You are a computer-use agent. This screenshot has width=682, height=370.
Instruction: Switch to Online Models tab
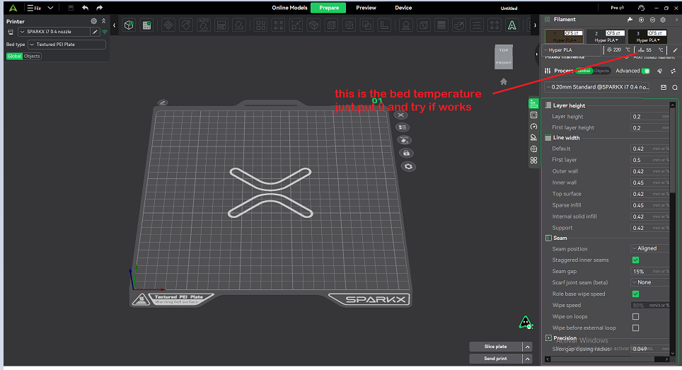[x=289, y=8]
